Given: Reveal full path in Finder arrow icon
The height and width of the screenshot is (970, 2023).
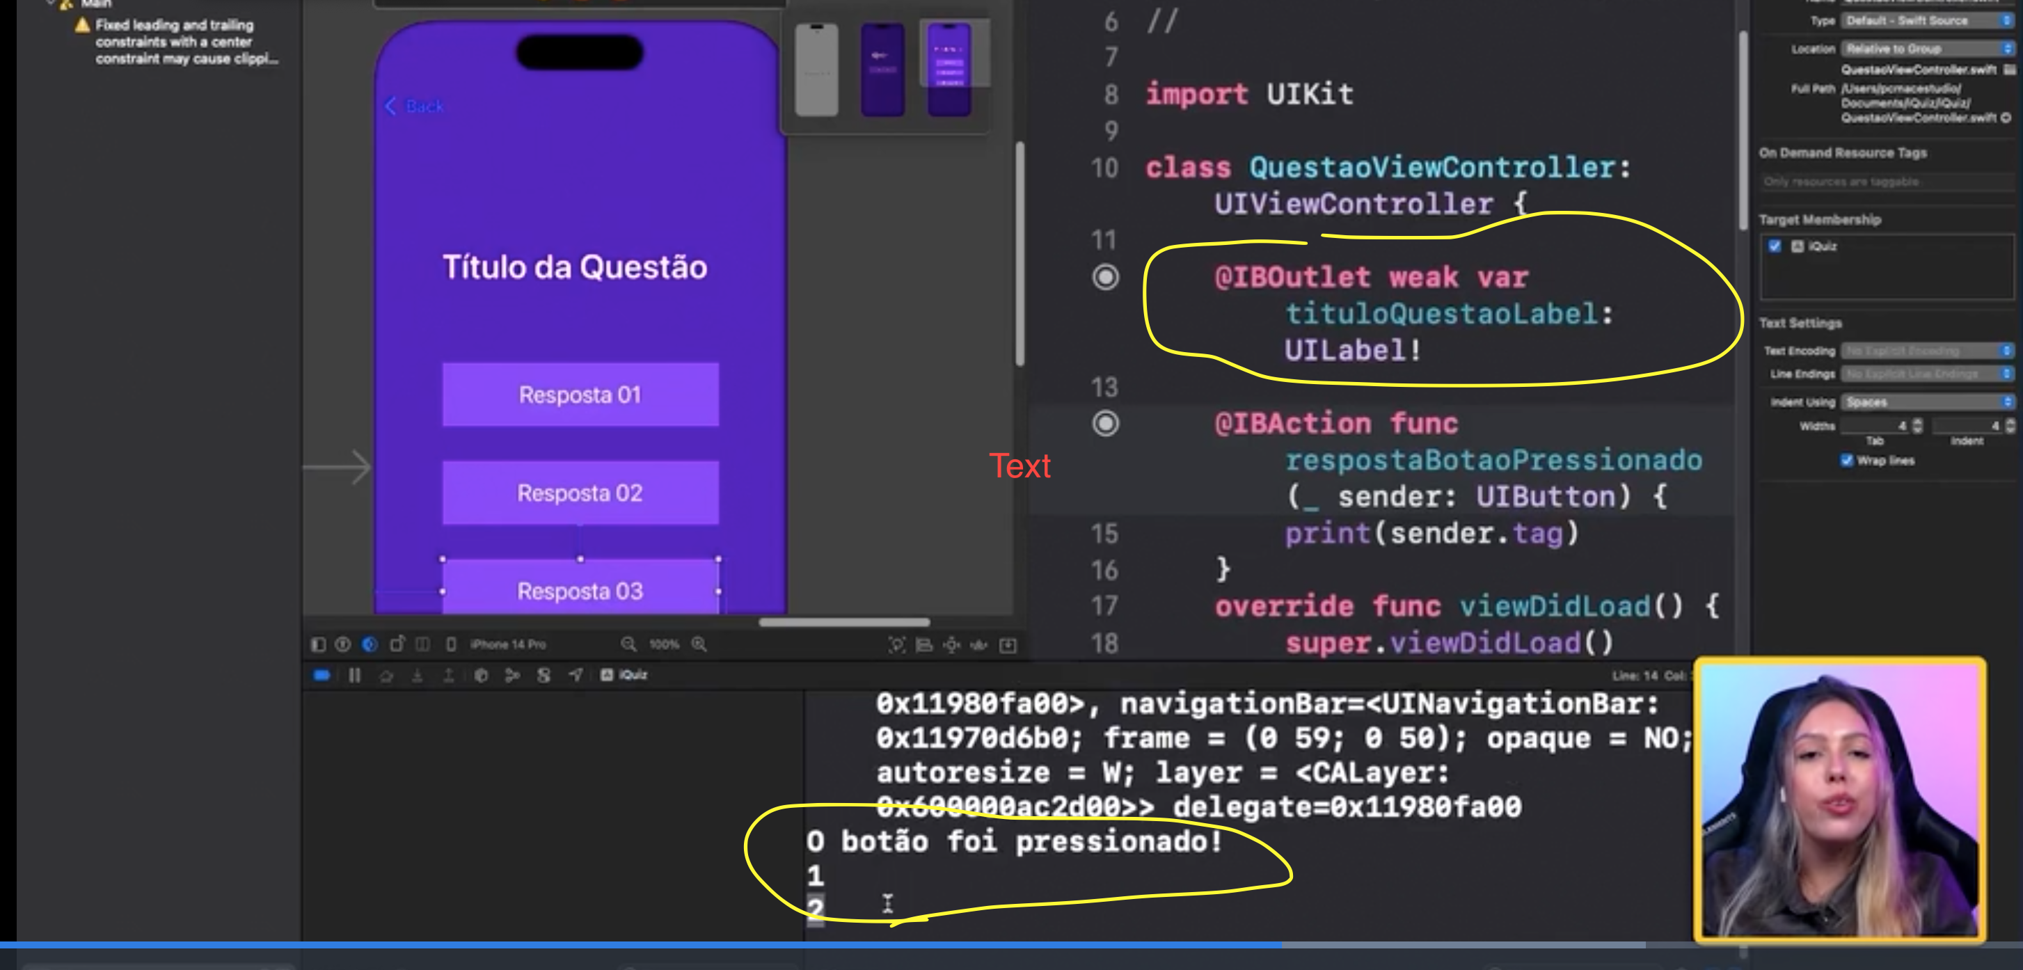Looking at the screenshot, I should [2006, 118].
